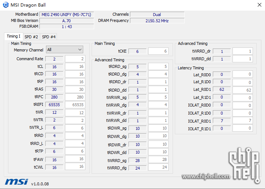Click the tWRRD_dg editable input field

[158, 167]
